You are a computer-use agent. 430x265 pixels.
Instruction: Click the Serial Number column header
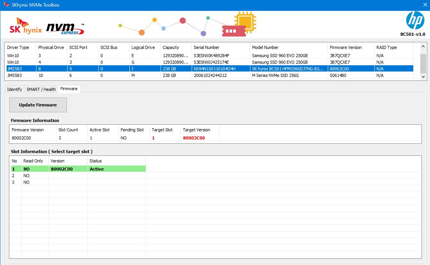click(220, 47)
